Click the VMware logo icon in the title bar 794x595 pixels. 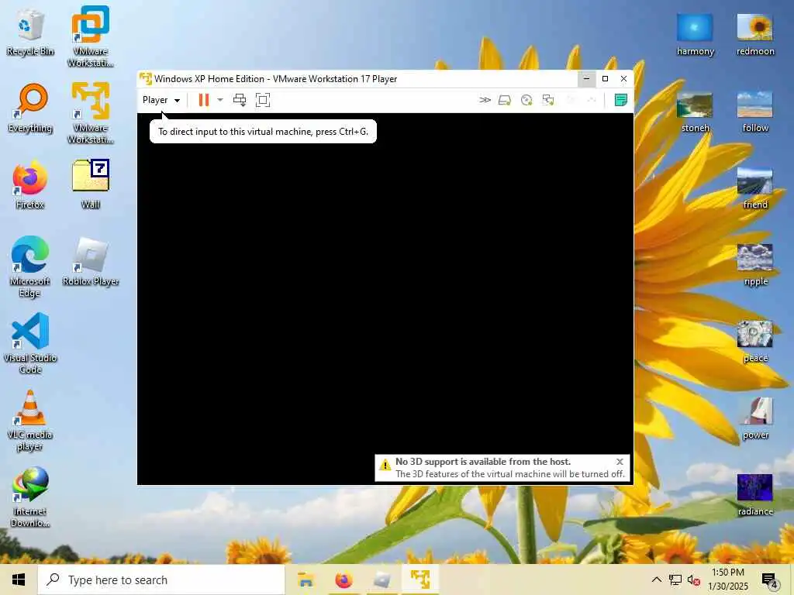[x=145, y=79]
